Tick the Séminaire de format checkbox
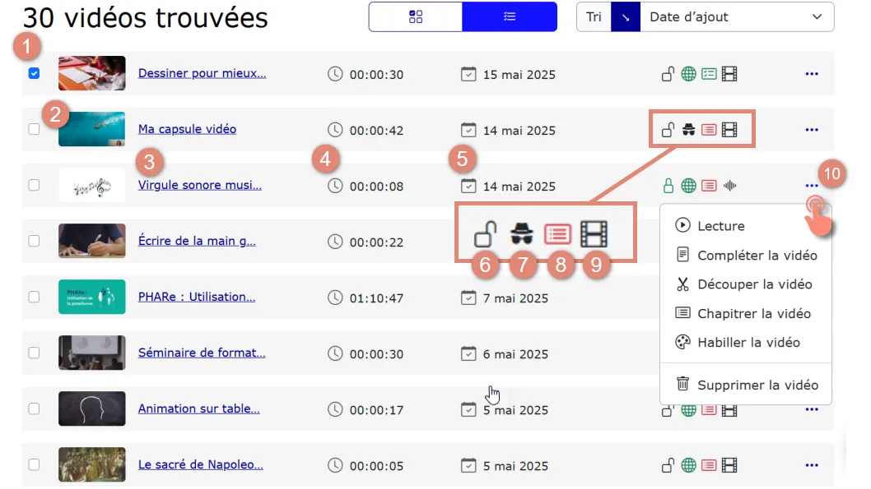 34,353
